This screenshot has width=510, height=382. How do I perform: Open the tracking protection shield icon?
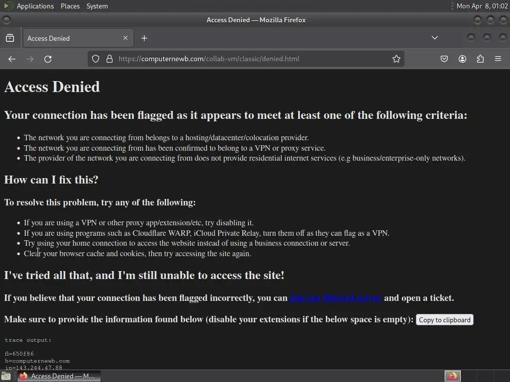pos(95,59)
